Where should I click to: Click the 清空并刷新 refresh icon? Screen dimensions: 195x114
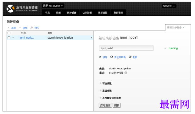112,57
